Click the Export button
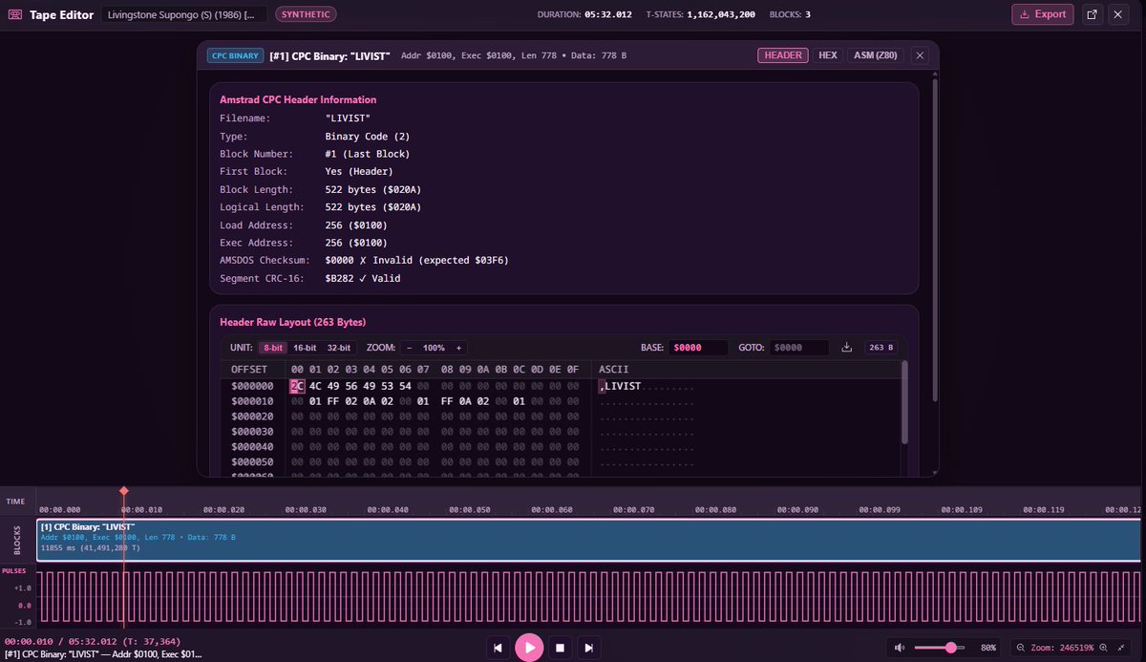The width and height of the screenshot is (1146, 662). tap(1043, 14)
